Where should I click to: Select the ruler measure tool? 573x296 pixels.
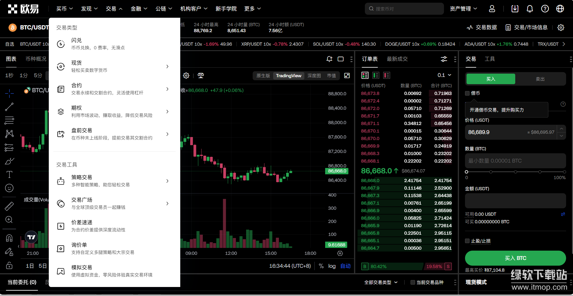tap(9, 206)
